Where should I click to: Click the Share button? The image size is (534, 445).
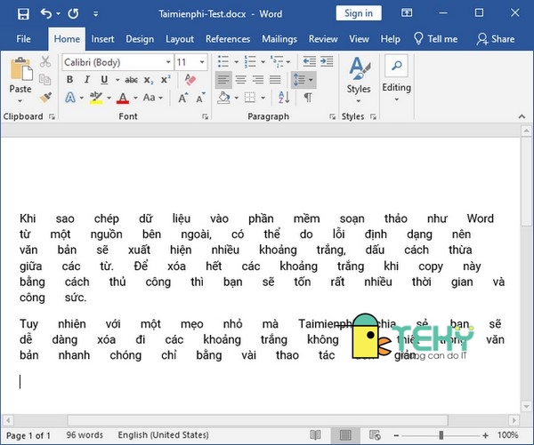coord(496,39)
